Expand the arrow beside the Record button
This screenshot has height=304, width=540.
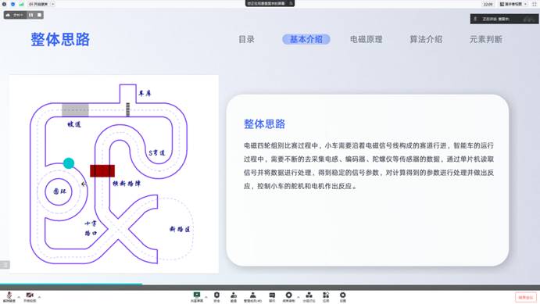click(299, 297)
